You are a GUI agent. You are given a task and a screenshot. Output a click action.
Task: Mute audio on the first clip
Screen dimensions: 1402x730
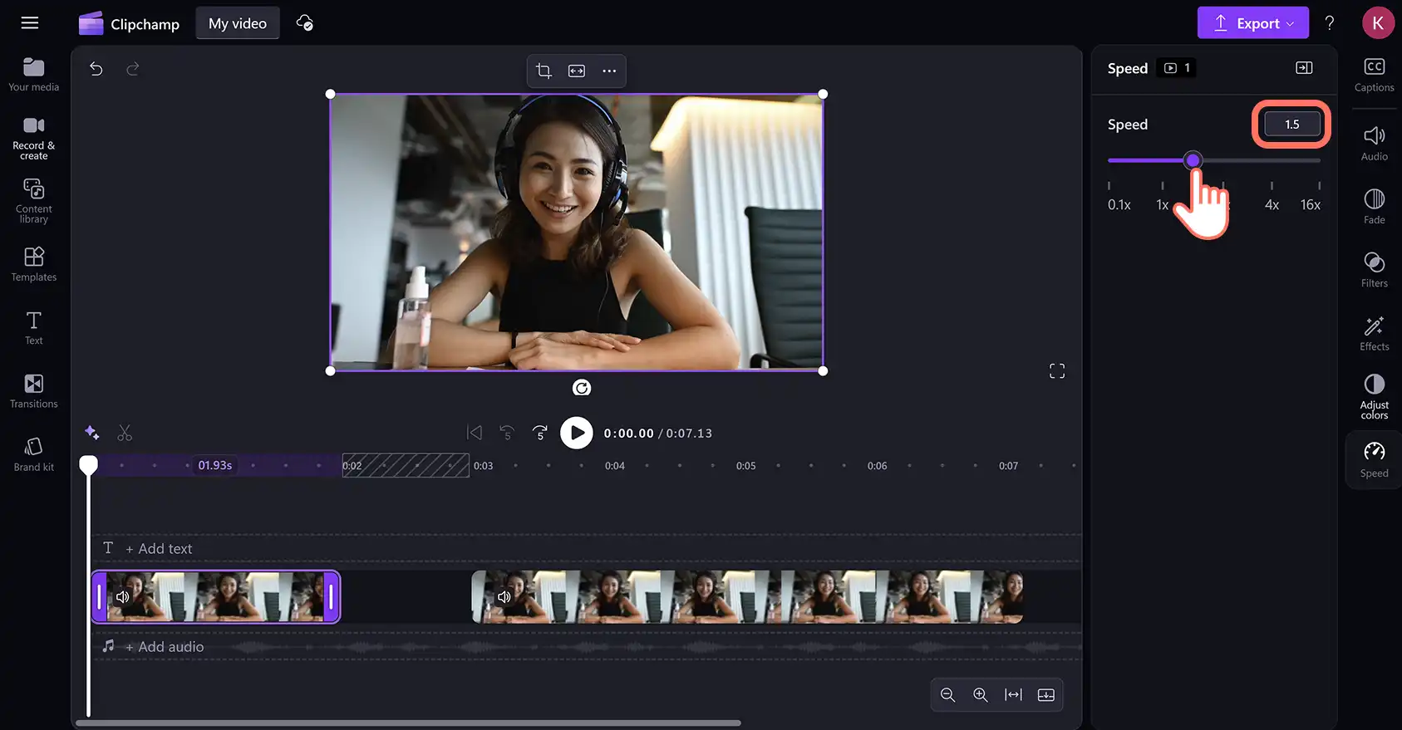(123, 596)
